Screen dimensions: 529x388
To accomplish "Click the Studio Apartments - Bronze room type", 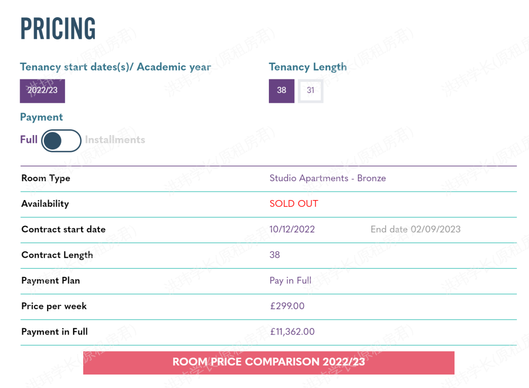I will 327,178.
